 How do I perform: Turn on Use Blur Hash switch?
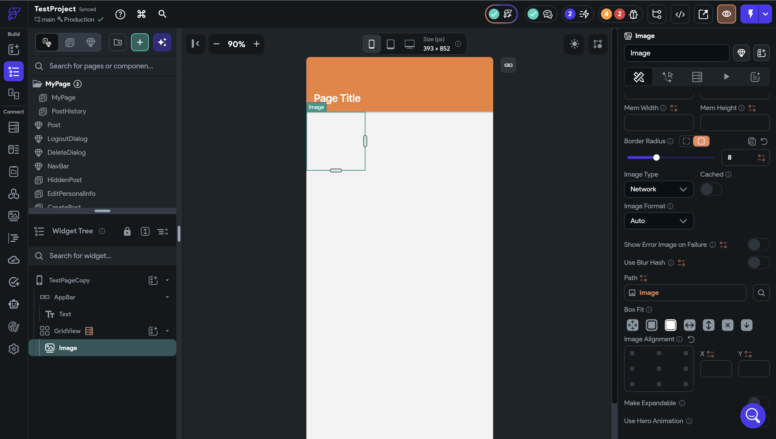tap(758, 263)
